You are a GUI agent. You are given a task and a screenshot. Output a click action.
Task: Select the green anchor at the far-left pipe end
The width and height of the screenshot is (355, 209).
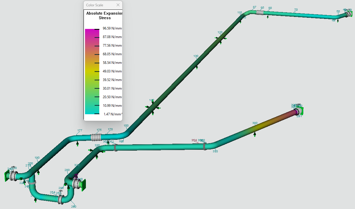click(7, 176)
